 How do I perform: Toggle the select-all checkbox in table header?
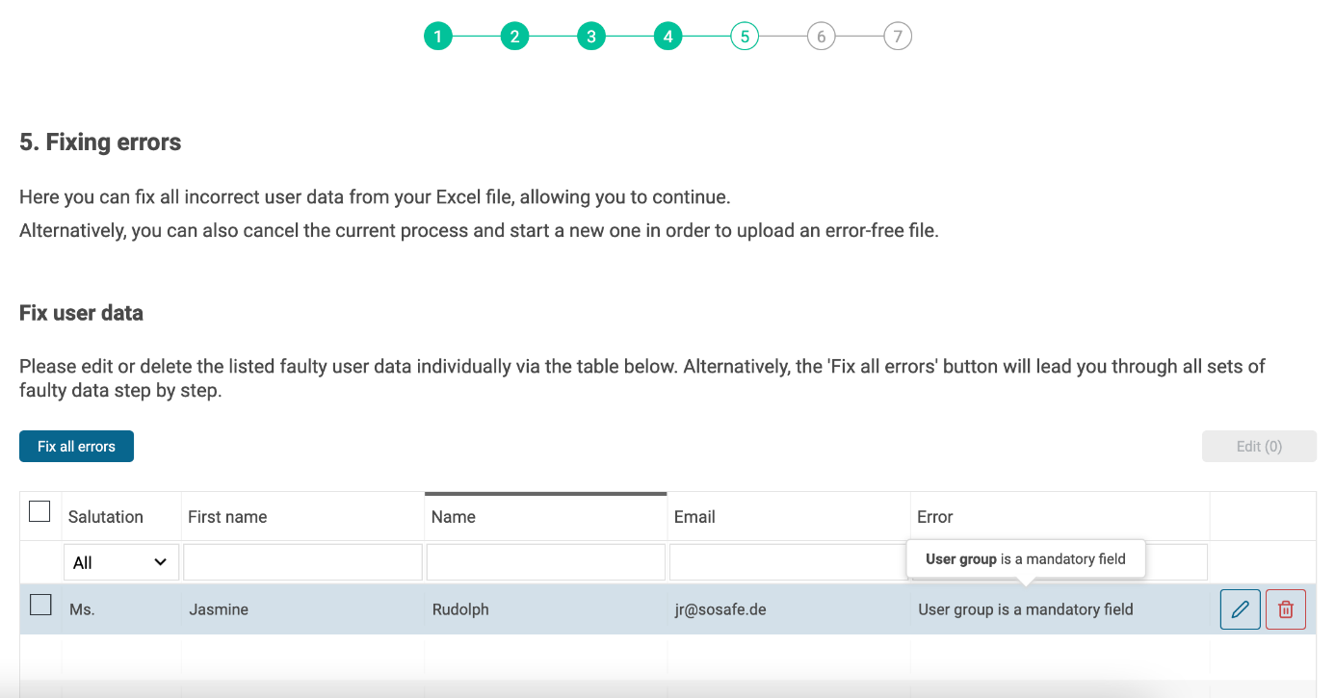point(39,511)
